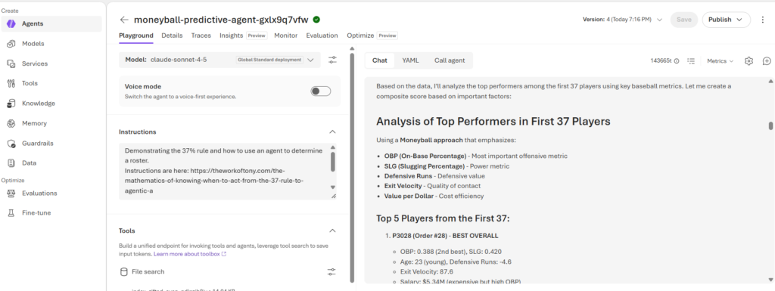Open the Publish dropdown
The width and height of the screenshot is (775, 291).
click(x=726, y=20)
